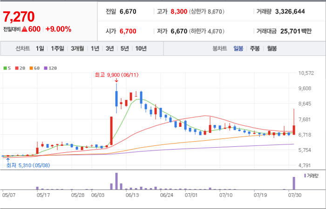Click the latest volume bar at 07/30

[294, 183]
